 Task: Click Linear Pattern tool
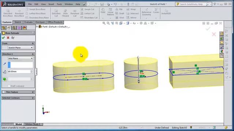point(110,12)
